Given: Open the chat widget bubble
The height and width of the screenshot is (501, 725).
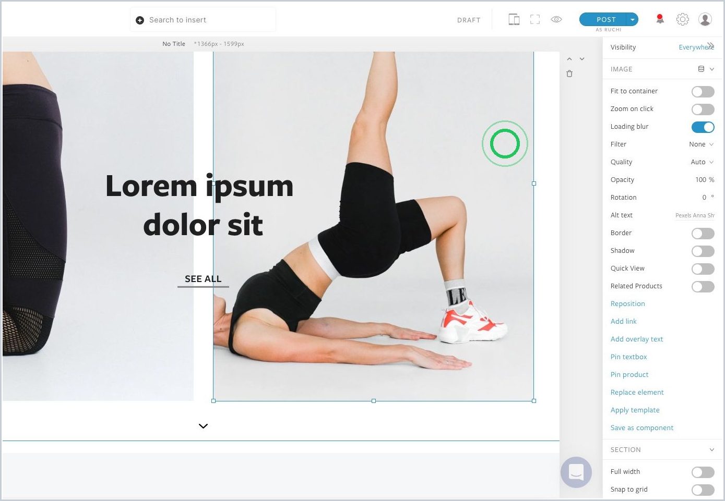Looking at the screenshot, I should (x=576, y=472).
